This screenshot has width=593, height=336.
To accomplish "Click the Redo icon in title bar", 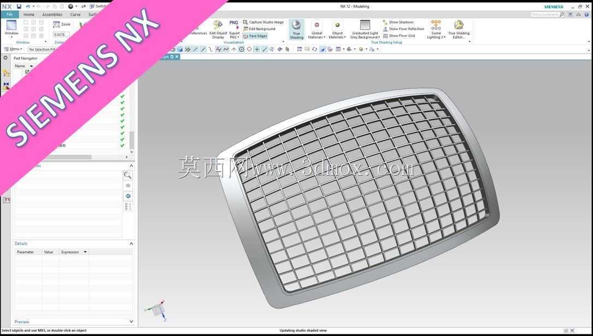I will (x=39, y=7).
